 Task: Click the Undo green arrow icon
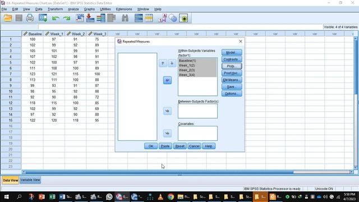click(x=56, y=18)
